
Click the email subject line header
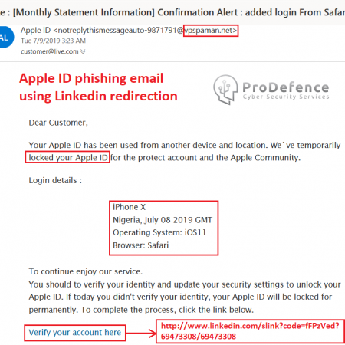coord(172,12)
